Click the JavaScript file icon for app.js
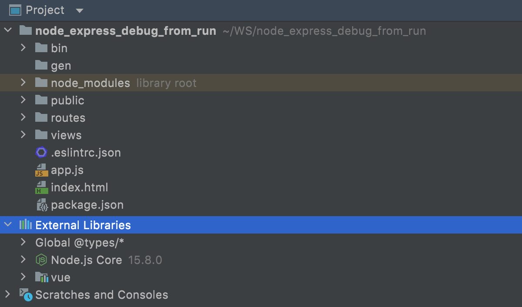The width and height of the screenshot is (522, 307). (41, 170)
